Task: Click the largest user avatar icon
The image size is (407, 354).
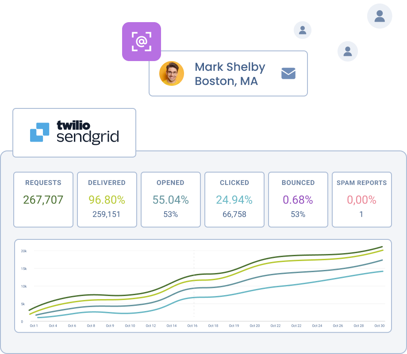Action: coord(380,17)
